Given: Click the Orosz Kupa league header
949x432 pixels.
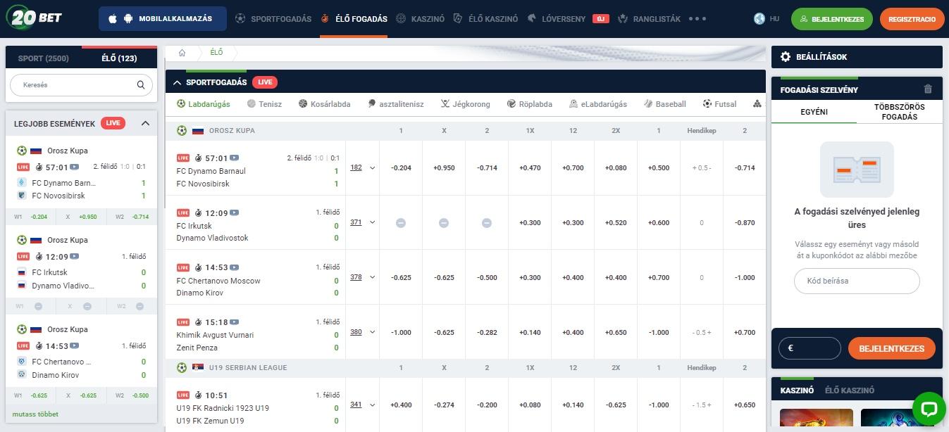Looking at the screenshot, I should (x=232, y=130).
